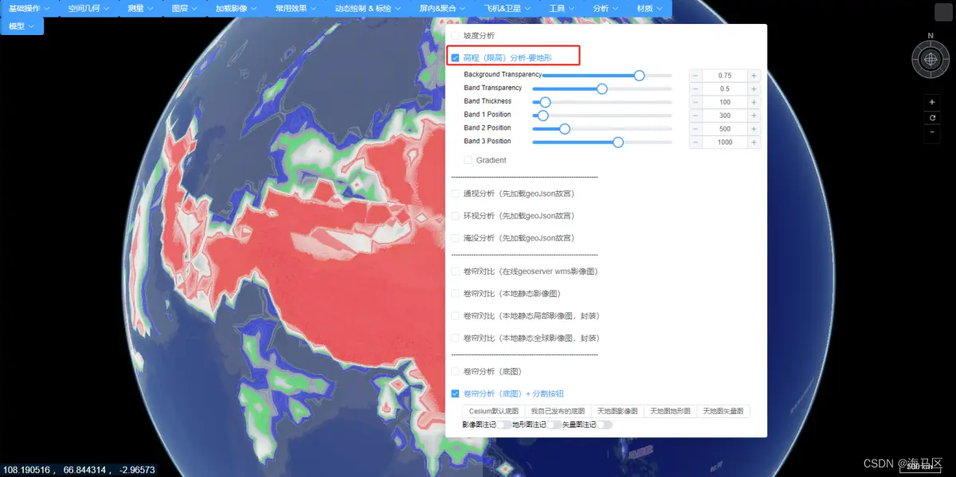Click the Band 3 Position value field 1000

725,143
